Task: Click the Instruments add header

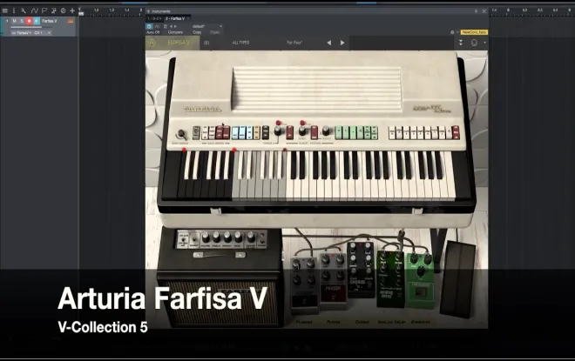Action: tap(159, 11)
